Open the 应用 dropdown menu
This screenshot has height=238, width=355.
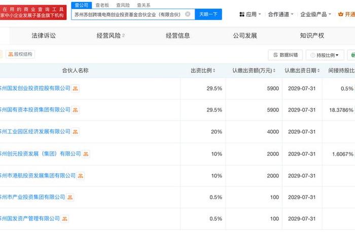[x=250, y=14]
